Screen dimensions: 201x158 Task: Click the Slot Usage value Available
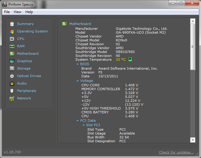[x=127, y=133]
